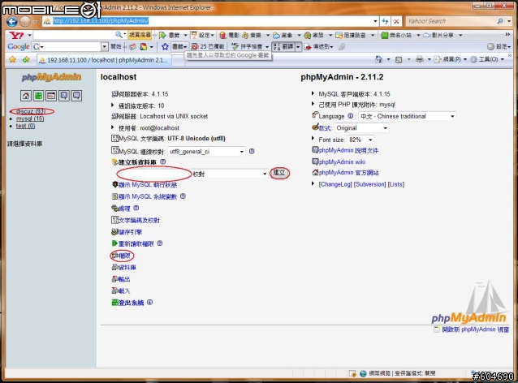Open the SQL query window icon in sidebar
Viewport: 518px width, 383px height.
pos(51,96)
